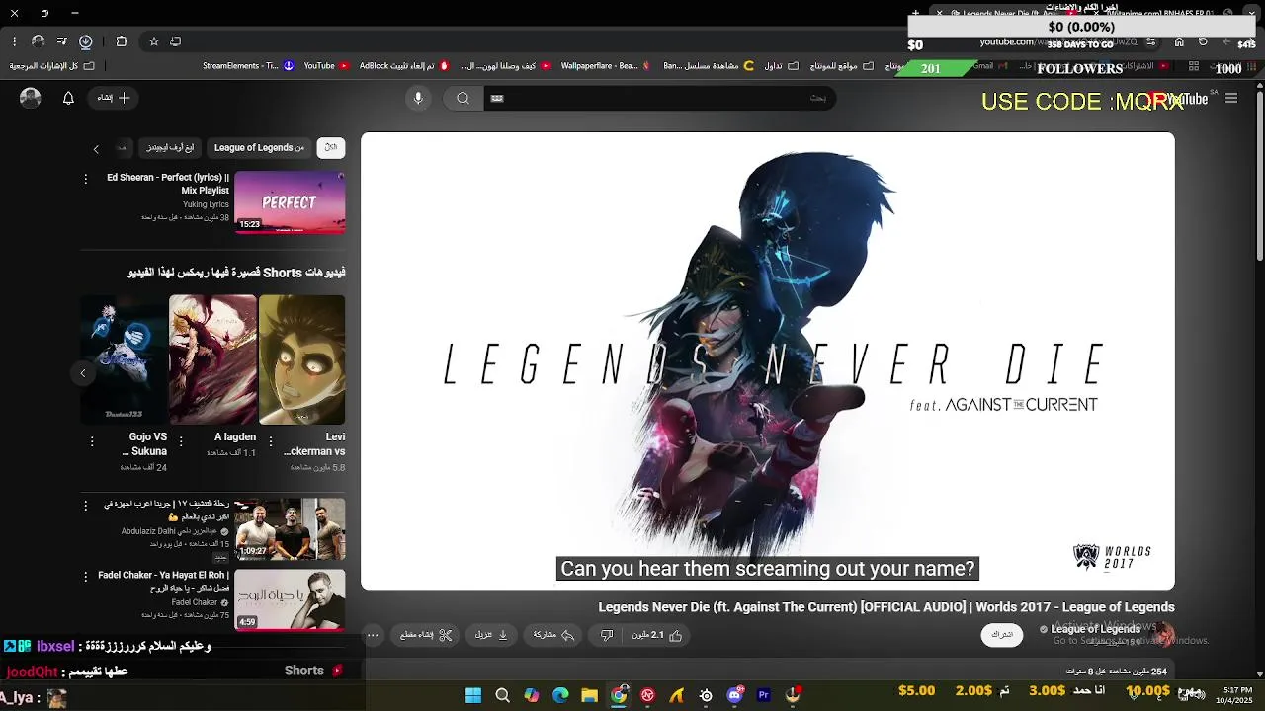Open Copilot from taskbar

(x=532, y=695)
